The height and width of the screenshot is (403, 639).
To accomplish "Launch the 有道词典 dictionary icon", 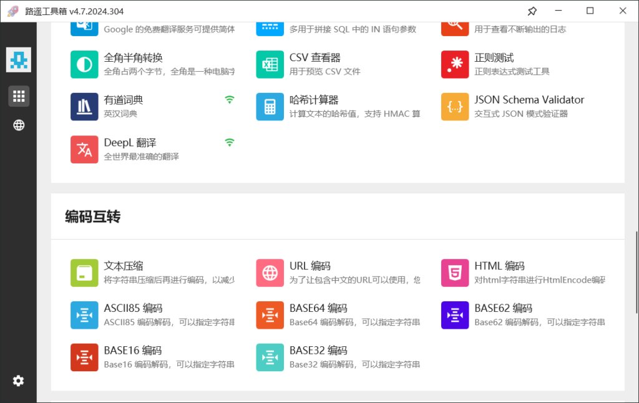I will pyautogui.click(x=84, y=107).
